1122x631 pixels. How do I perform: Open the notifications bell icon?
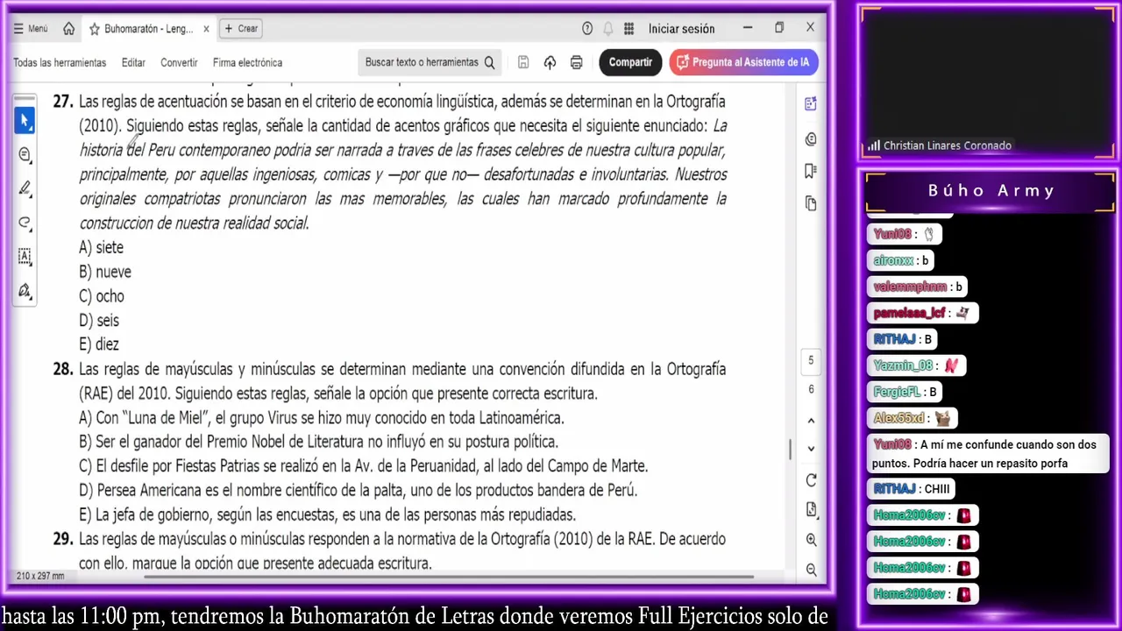pos(607,29)
